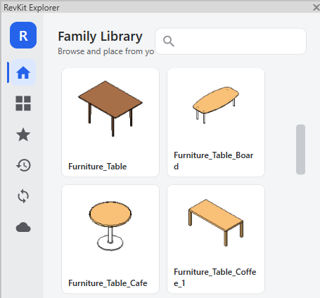Click the vertical scrollbar thumb
Image resolution: width=320 pixels, height=298 pixels.
pyautogui.click(x=300, y=150)
